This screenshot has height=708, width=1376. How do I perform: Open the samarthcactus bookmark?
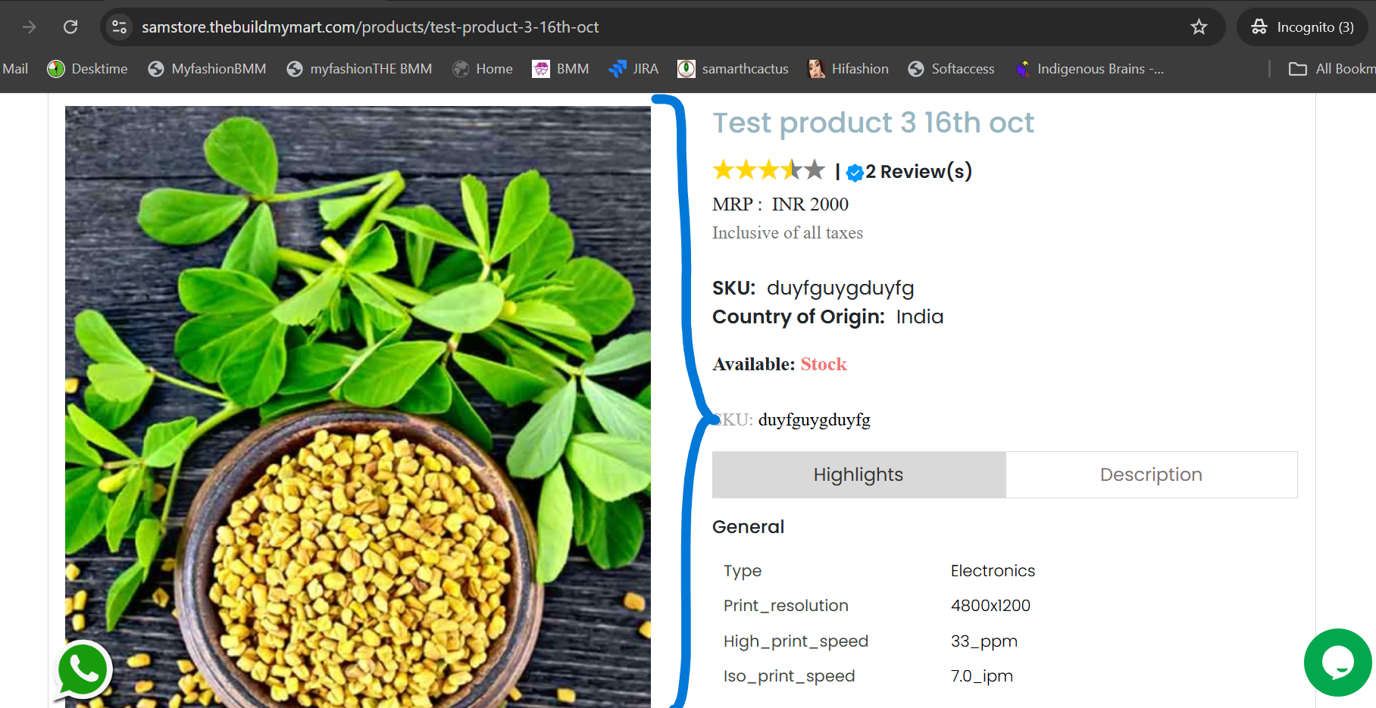[x=733, y=69]
